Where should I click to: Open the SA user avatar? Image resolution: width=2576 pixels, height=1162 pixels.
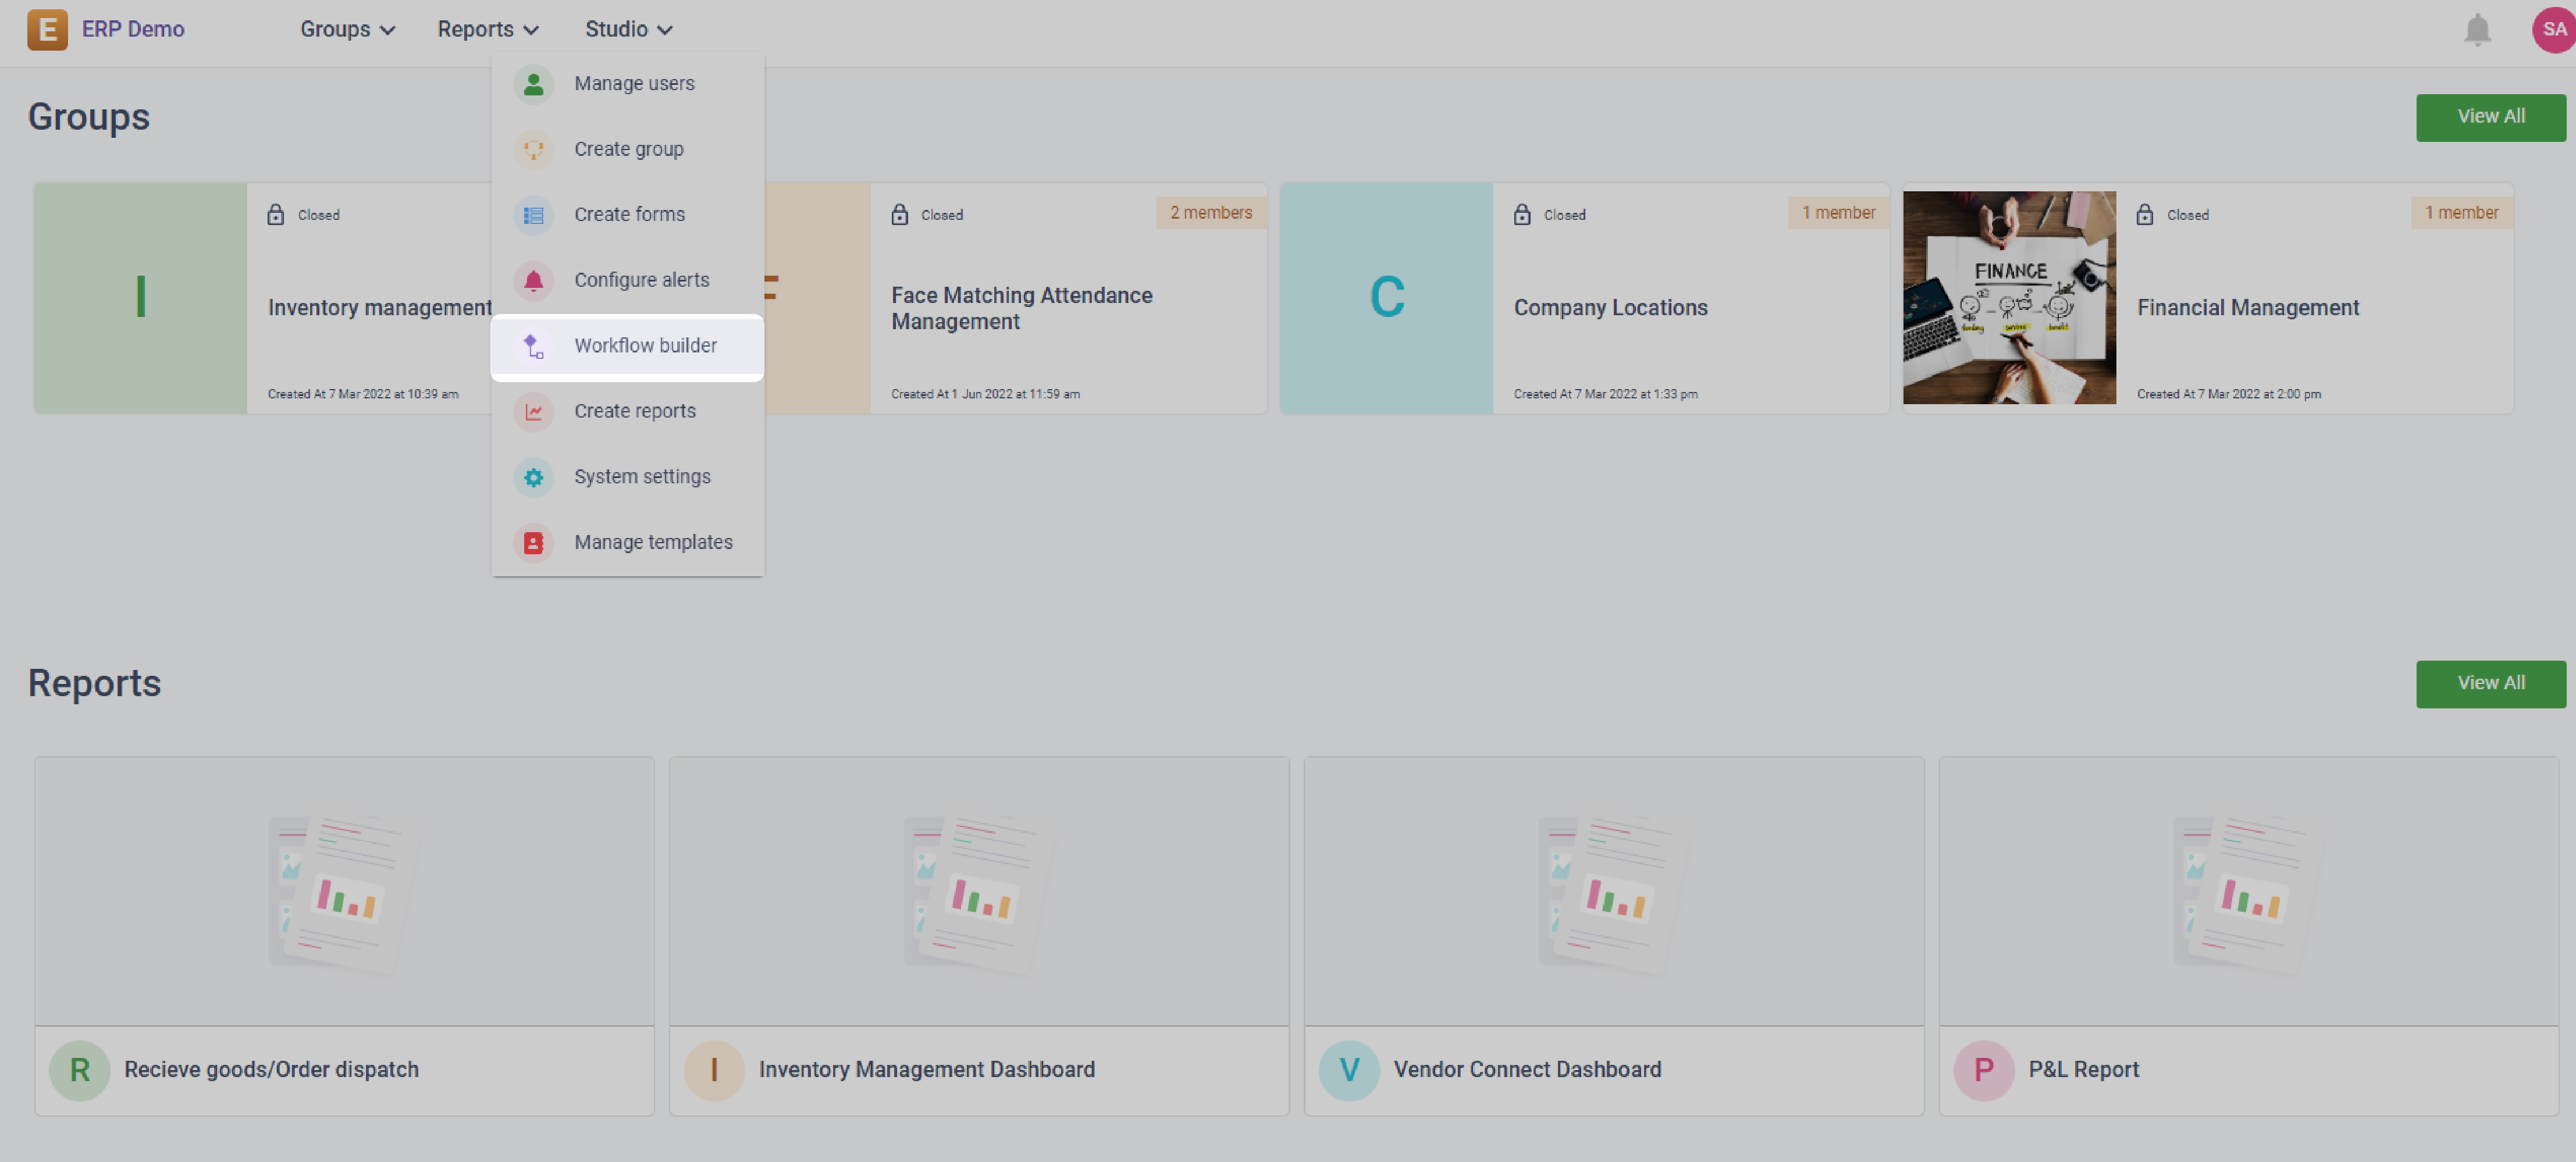2554,30
